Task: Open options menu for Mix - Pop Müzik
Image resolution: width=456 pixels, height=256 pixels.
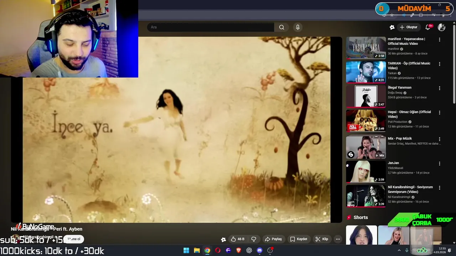Action: (x=440, y=139)
